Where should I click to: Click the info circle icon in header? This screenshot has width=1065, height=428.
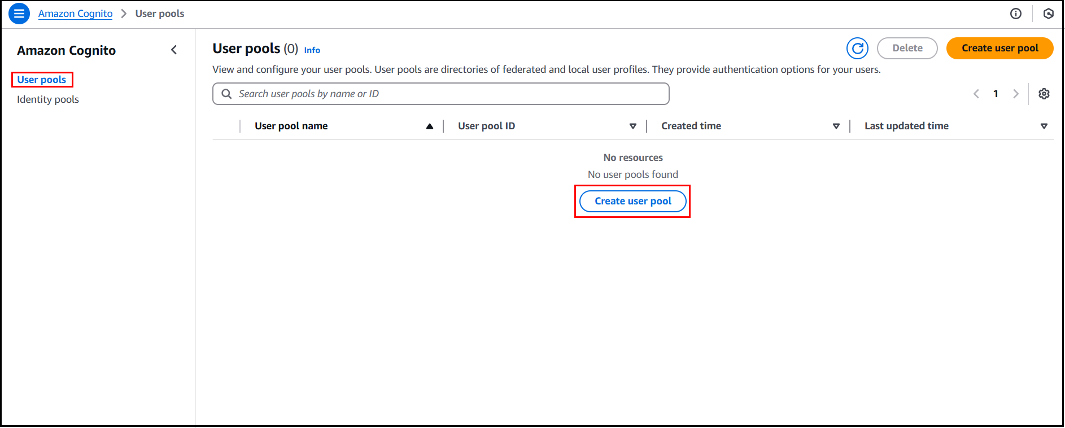[1015, 14]
